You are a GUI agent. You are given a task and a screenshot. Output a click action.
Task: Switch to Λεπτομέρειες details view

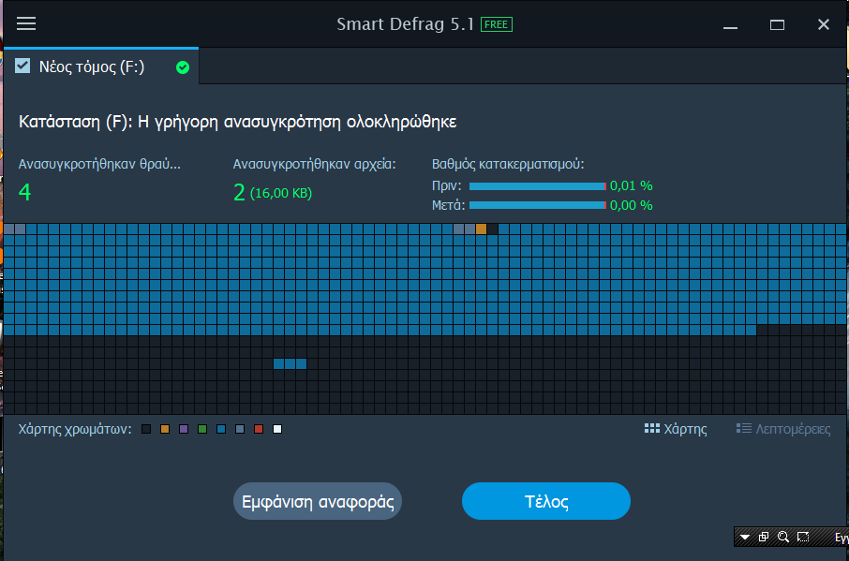tap(783, 429)
